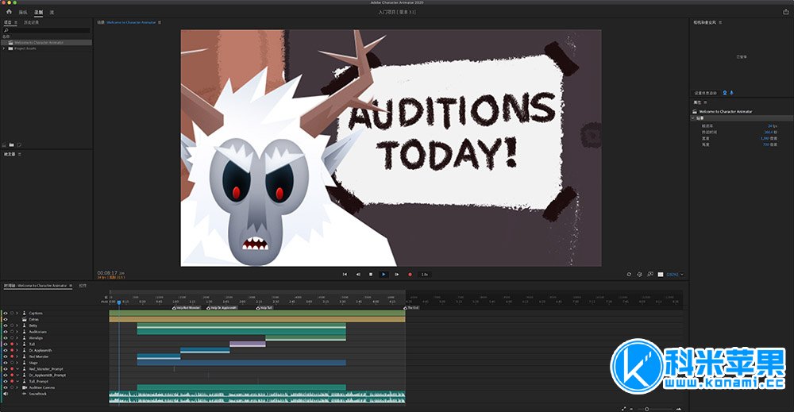Click the timeline zoom-out mountain icon
The height and width of the screenshot is (412, 794).
(x=632, y=409)
